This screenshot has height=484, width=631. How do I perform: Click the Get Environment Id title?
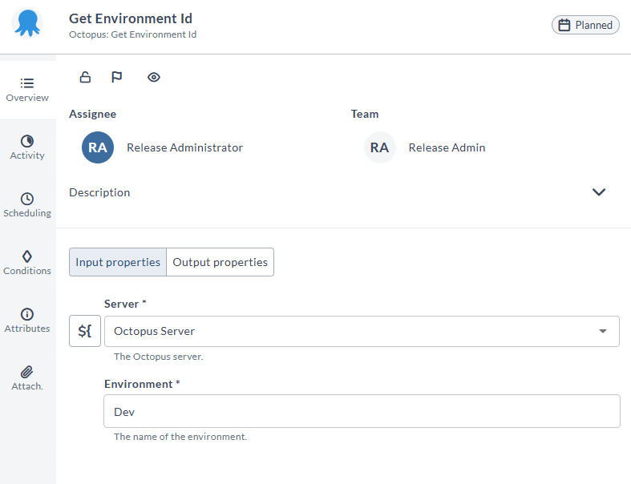[131, 18]
